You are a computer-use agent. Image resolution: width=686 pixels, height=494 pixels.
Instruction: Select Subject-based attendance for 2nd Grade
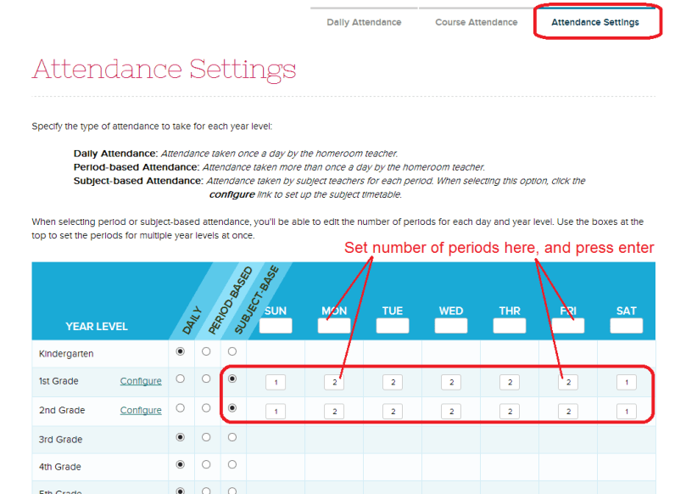pos(231,409)
